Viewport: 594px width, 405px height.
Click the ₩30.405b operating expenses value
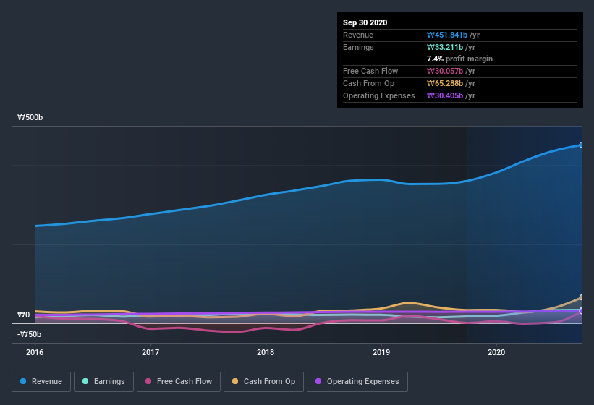click(x=445, y=95)
